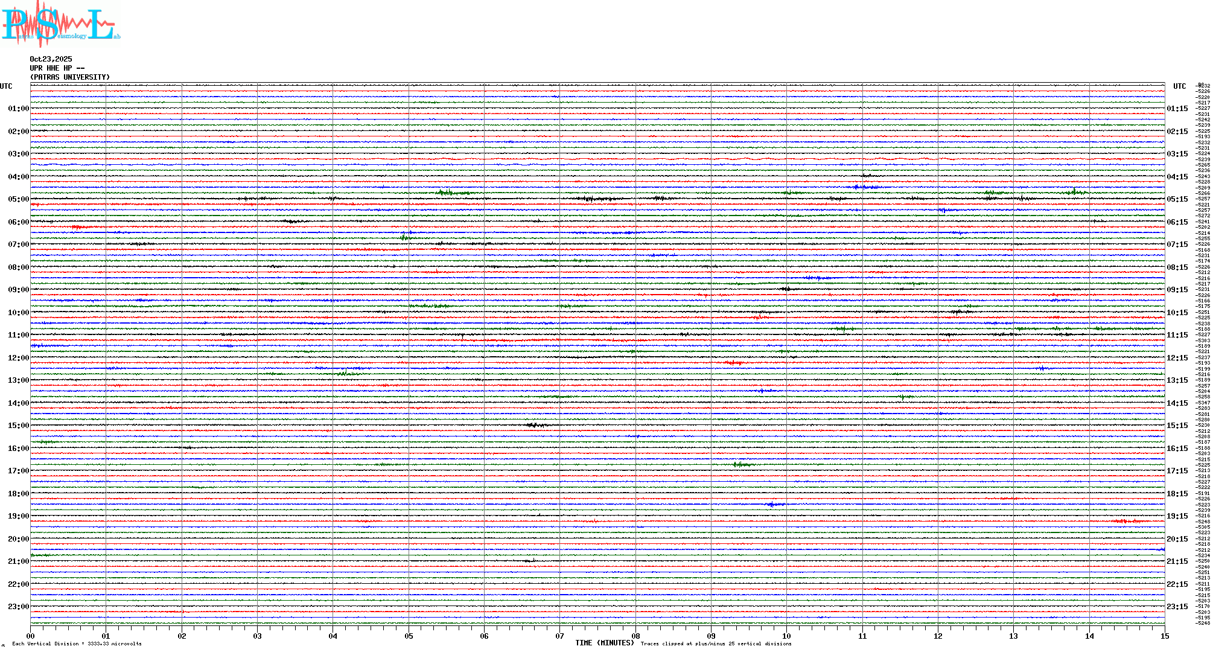Click minute marker 11 on bottom axis
This screenshot has height=652, width=1213.
pyautogui.click(x=862, y=636)
